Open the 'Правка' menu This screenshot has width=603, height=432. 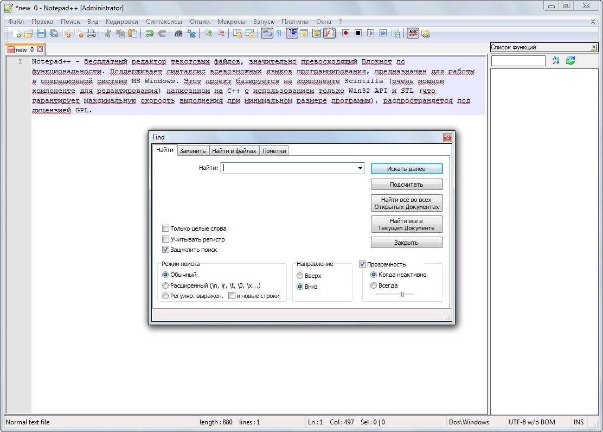click(42, 22)
